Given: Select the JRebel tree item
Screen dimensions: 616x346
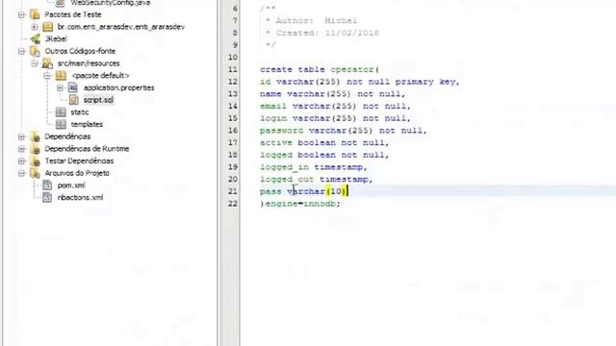Looking at the screenshot, I should point(56,38).
